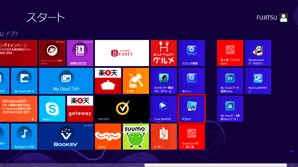The image size is (298, 167).
Task: Click the アプリ group heading
Action: point(9,34)
